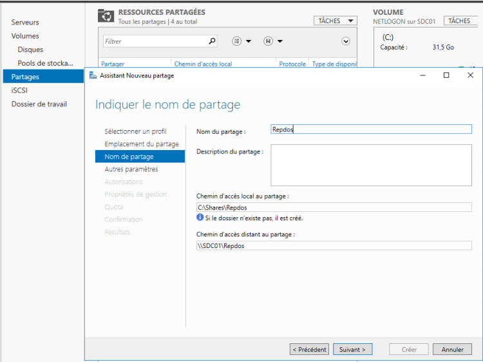483x362 pixels.
Task: Open the TÂCHES dropdown in Ressources partagées
Action: click(x=335, y=21)
